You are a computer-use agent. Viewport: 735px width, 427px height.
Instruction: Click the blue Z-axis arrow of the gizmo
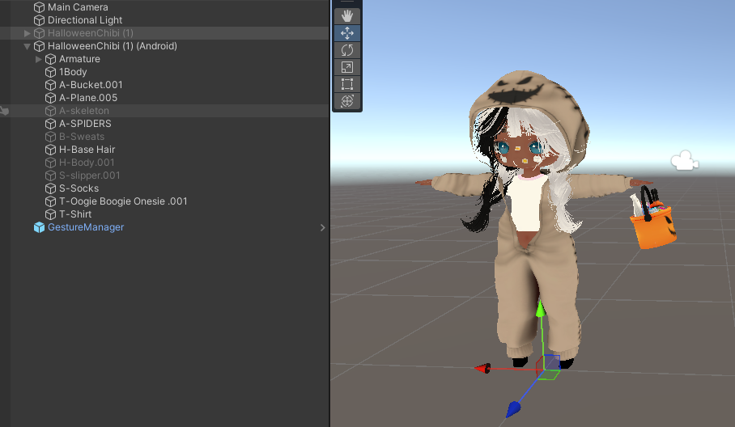click(x=513, y=408)
